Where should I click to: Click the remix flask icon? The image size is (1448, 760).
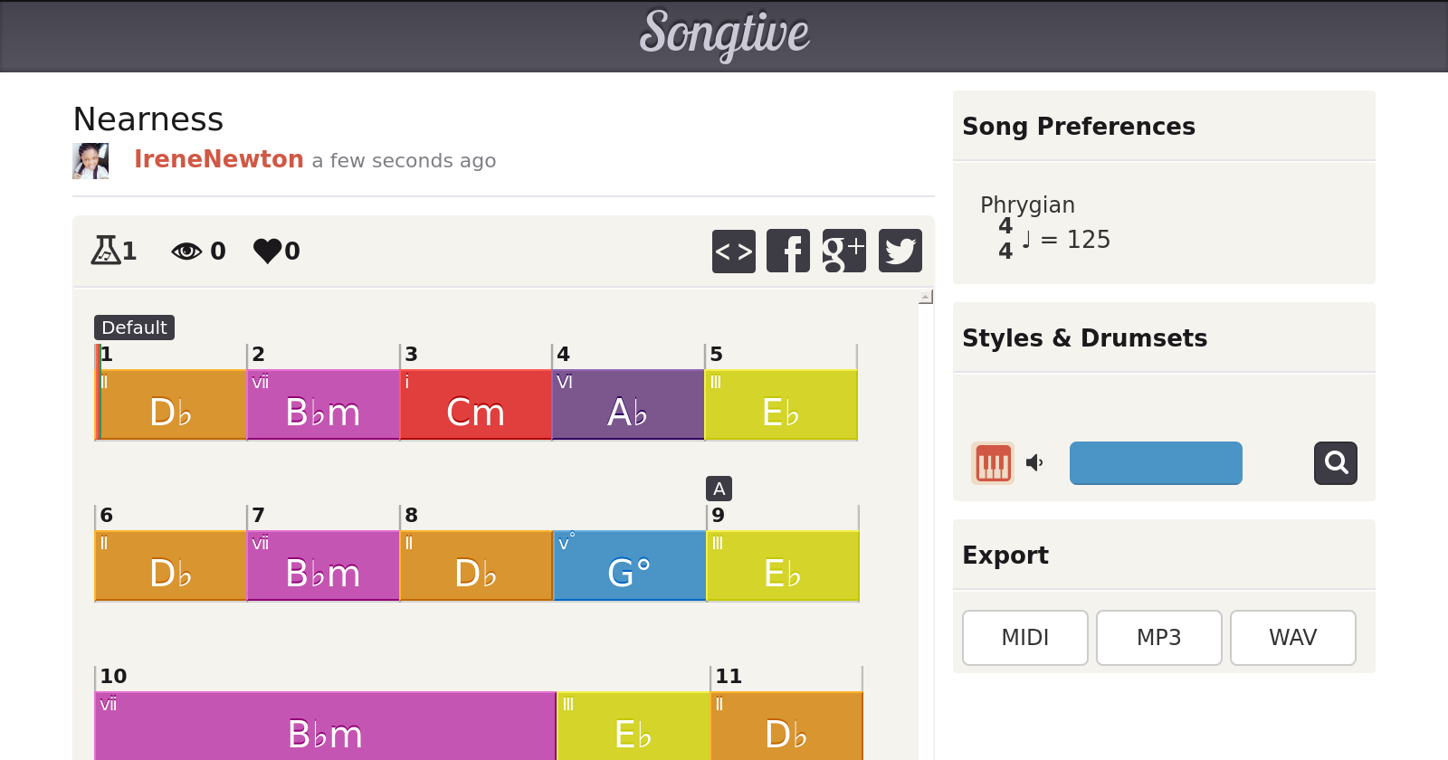pos(106,250)
